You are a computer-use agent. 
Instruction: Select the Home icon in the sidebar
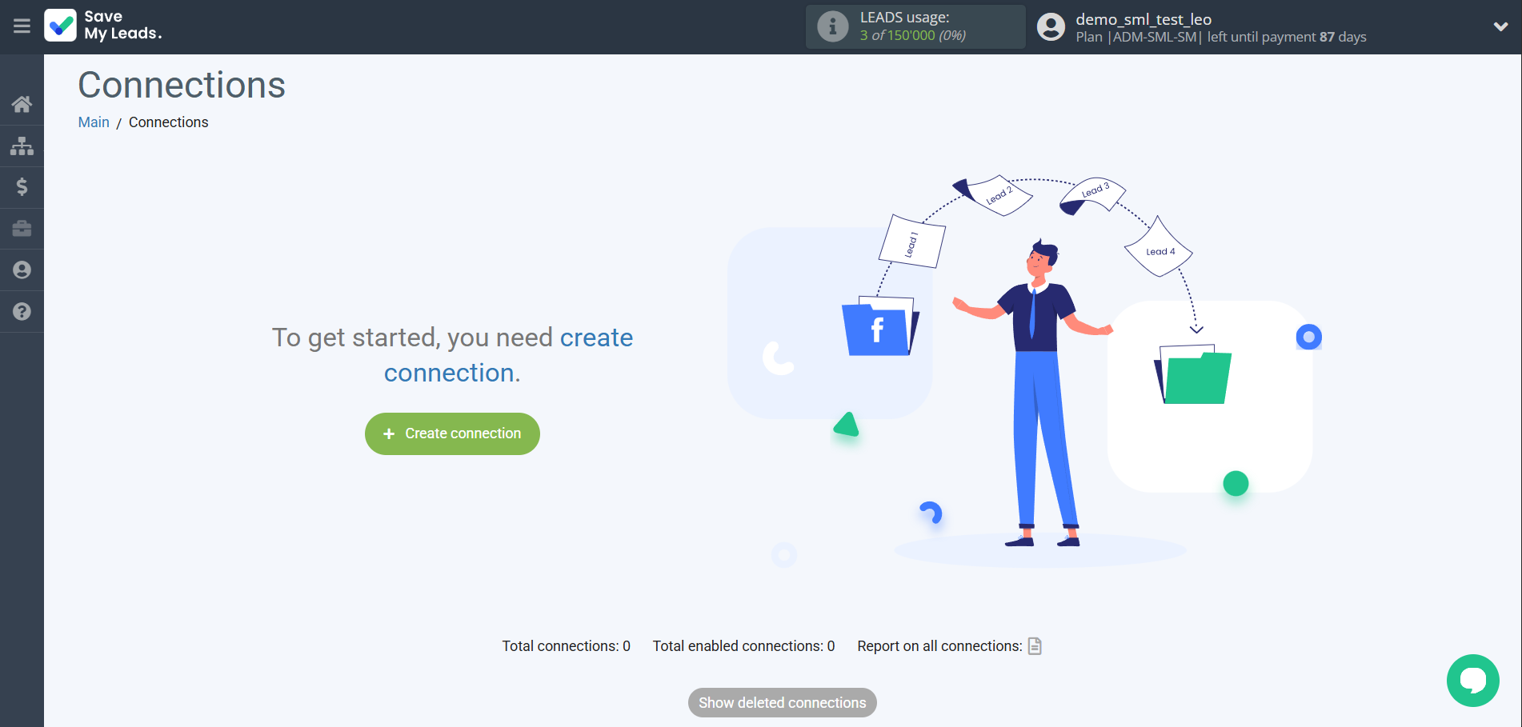pos(22,104)
